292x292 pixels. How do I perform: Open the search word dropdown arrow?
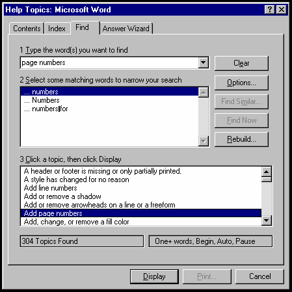pos(204,63)
